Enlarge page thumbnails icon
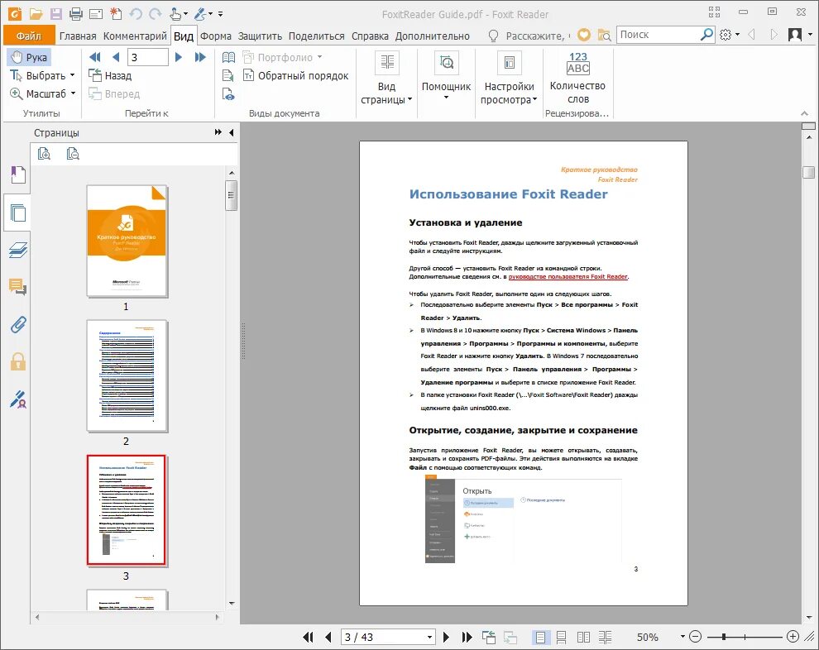 point(45,154)
